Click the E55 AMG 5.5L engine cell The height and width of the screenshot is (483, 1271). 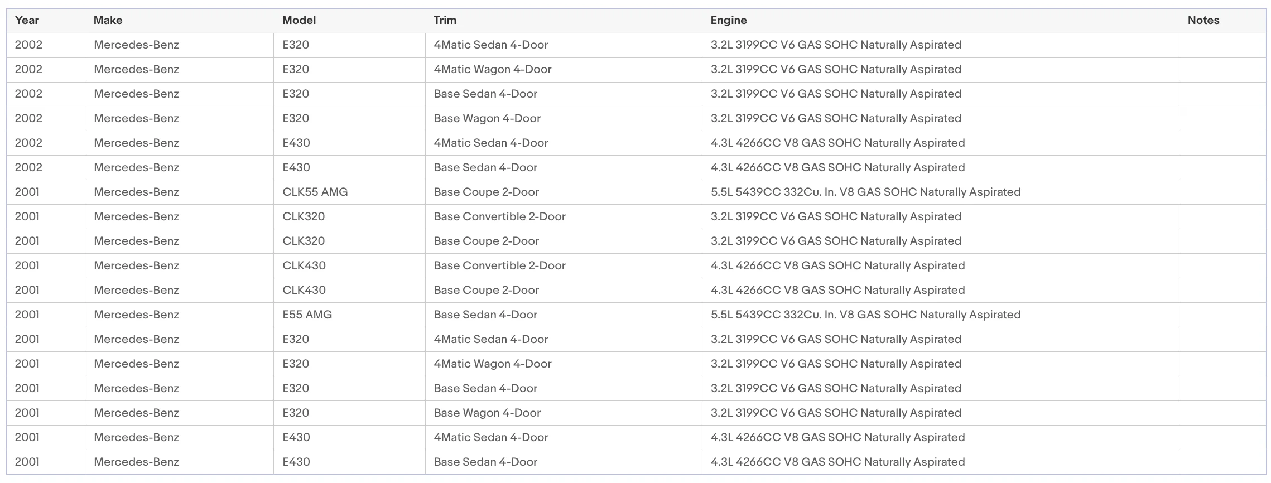(941, 315)
